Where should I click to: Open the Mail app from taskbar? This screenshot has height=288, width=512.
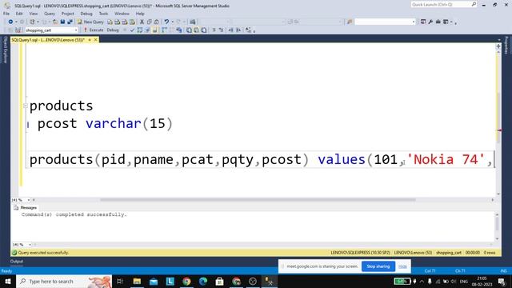click(x=154, y=281)
